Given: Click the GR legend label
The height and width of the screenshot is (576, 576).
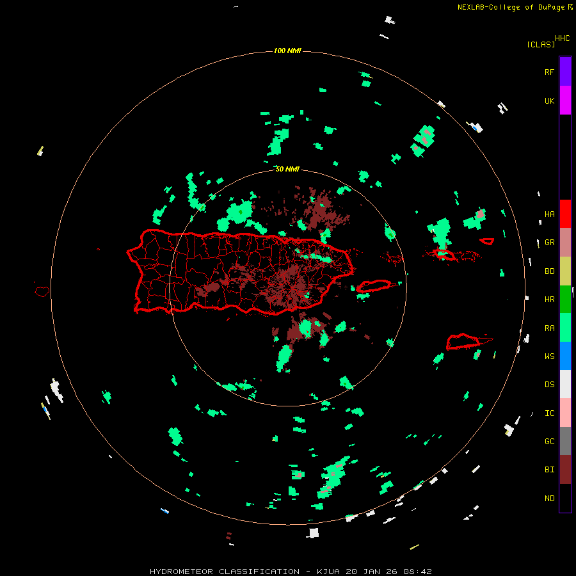Looking at the screenshot, I should click(x=549, y=243).
